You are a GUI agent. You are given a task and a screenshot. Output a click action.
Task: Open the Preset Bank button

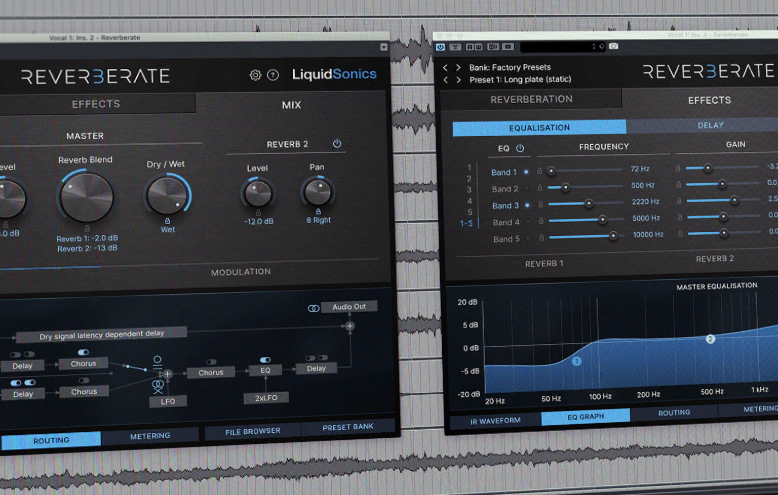(x=348, y=427)
